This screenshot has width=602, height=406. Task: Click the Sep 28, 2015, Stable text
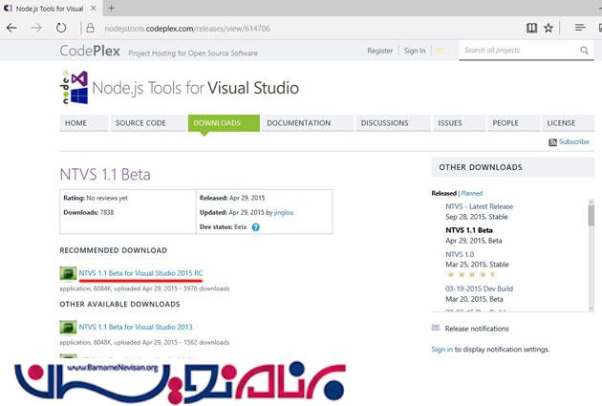point(477,217)
